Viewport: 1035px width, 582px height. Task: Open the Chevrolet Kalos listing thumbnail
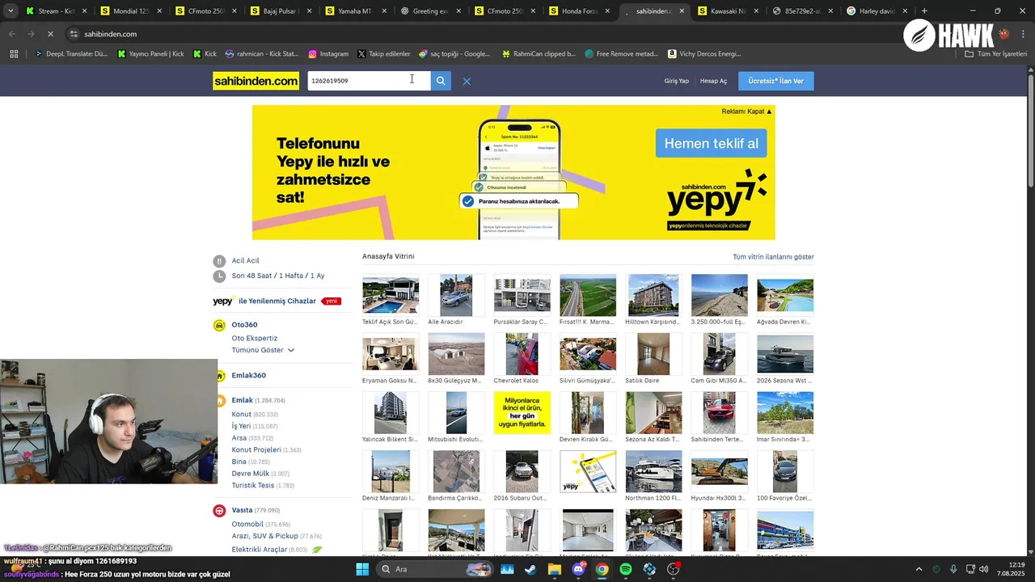522,353
